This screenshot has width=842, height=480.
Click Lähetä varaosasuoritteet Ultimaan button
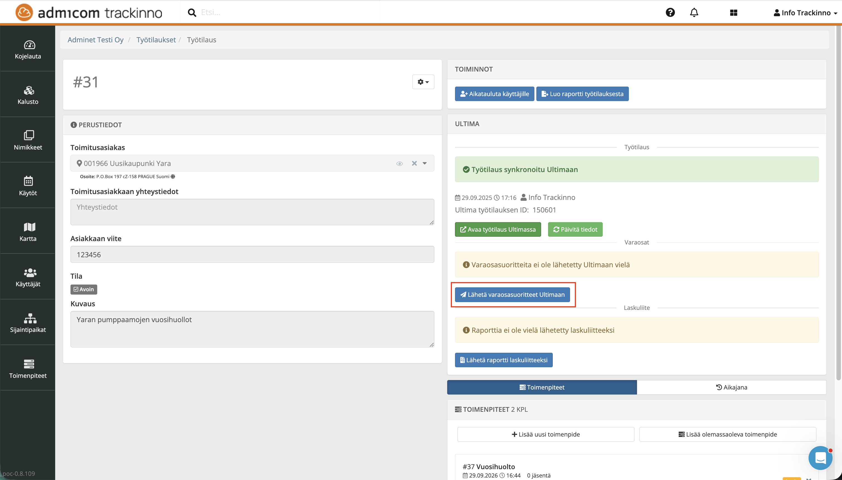pyautogui.click(x=512, y=294)
